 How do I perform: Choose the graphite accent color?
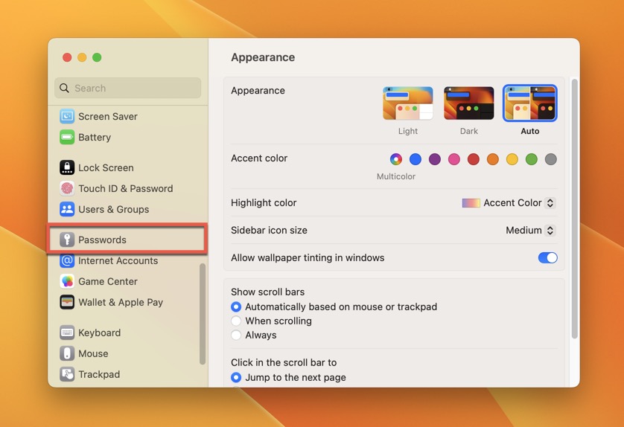tap(551, 159)
